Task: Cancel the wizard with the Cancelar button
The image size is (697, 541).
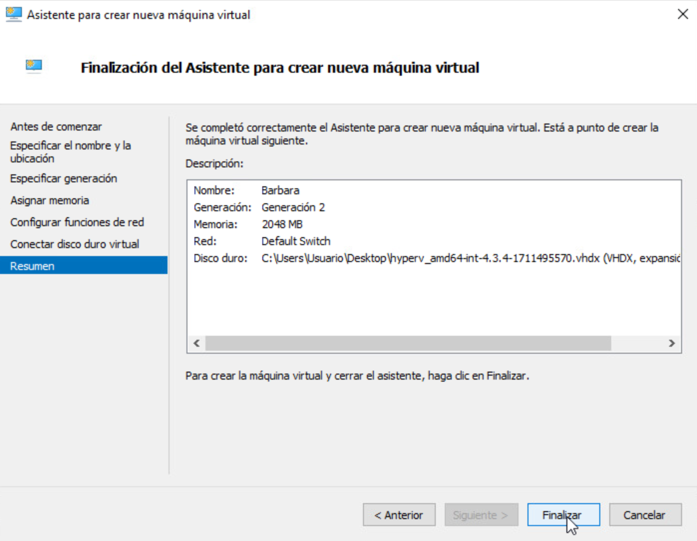Action: (x=645, y=515)
